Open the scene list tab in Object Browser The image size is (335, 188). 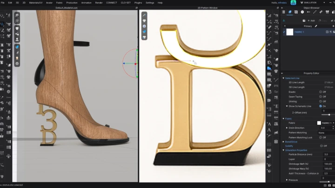(x=283, y=12)
